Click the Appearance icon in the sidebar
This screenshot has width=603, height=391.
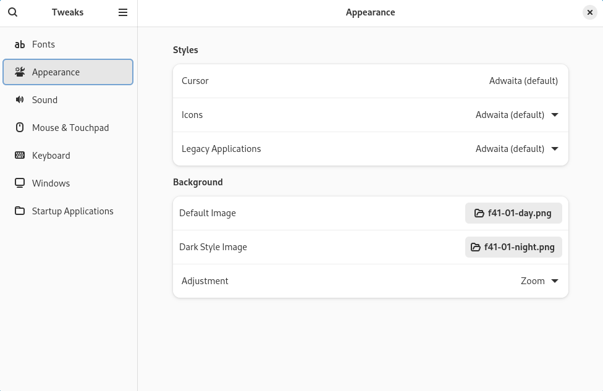(20, 72)
